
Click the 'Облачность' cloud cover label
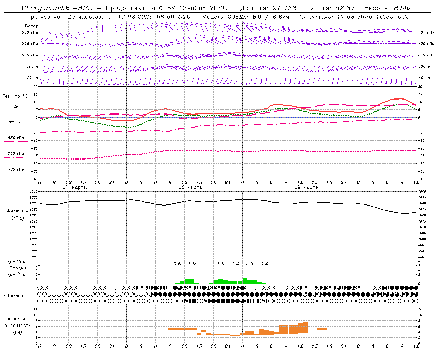[17, 295]
